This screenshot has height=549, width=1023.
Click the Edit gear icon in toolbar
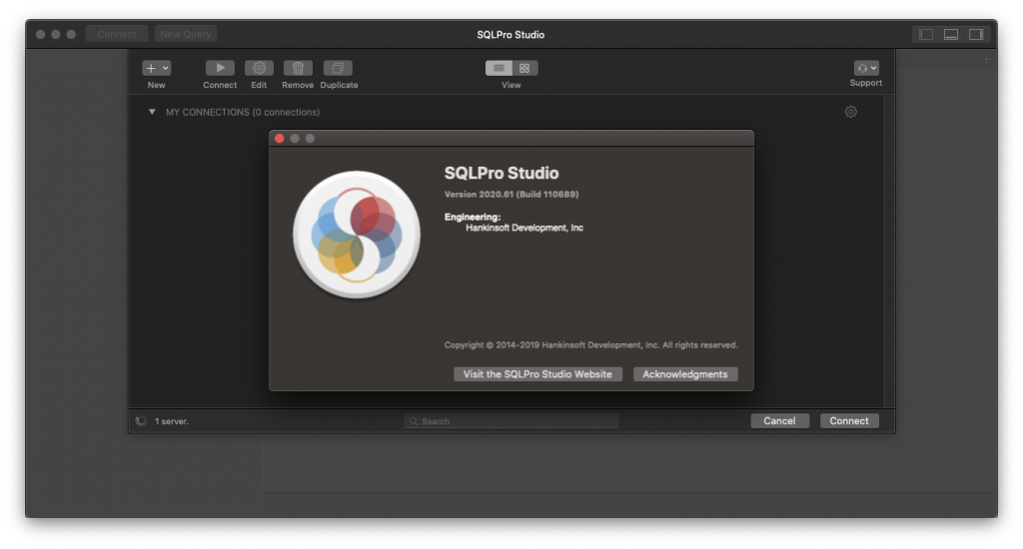tap(259, 68)
